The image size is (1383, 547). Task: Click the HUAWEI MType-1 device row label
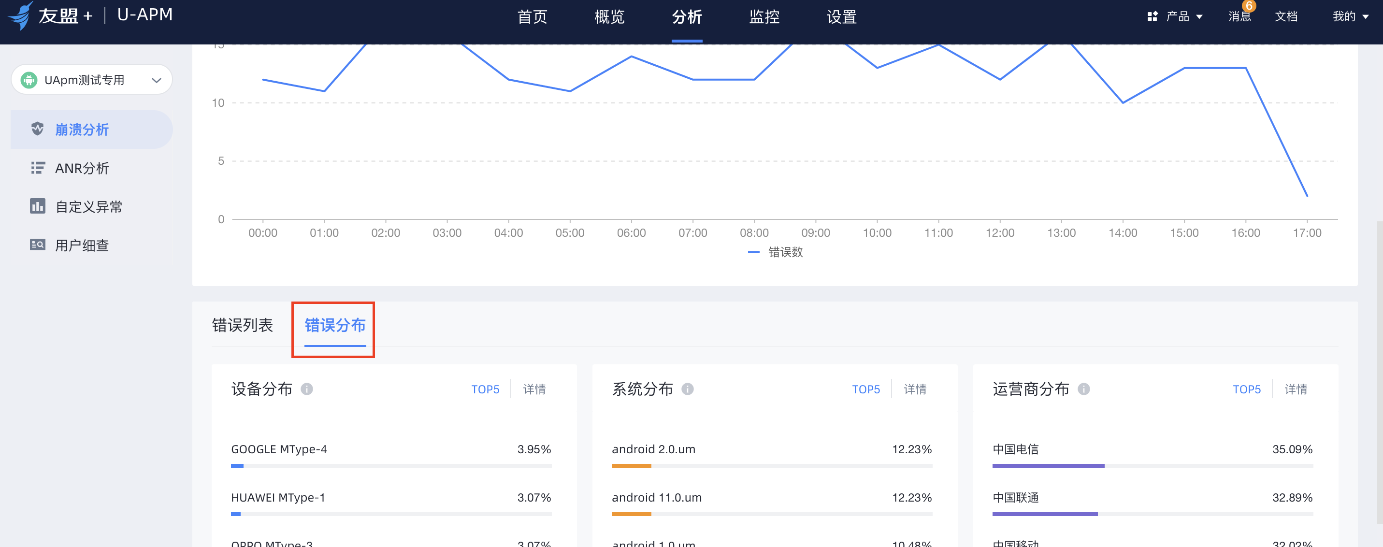pos(278,497)
